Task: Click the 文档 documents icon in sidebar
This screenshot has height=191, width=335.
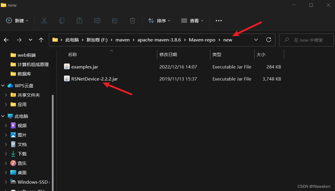Action: coord(13,144)
